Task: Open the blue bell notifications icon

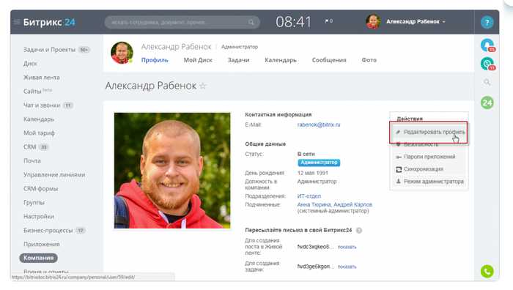Action: pyautogui.click(x=487, y=45)
